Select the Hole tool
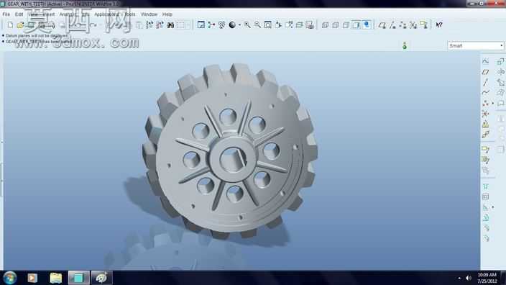The width and height of the screenshot is (506, 285). [485, 186]
